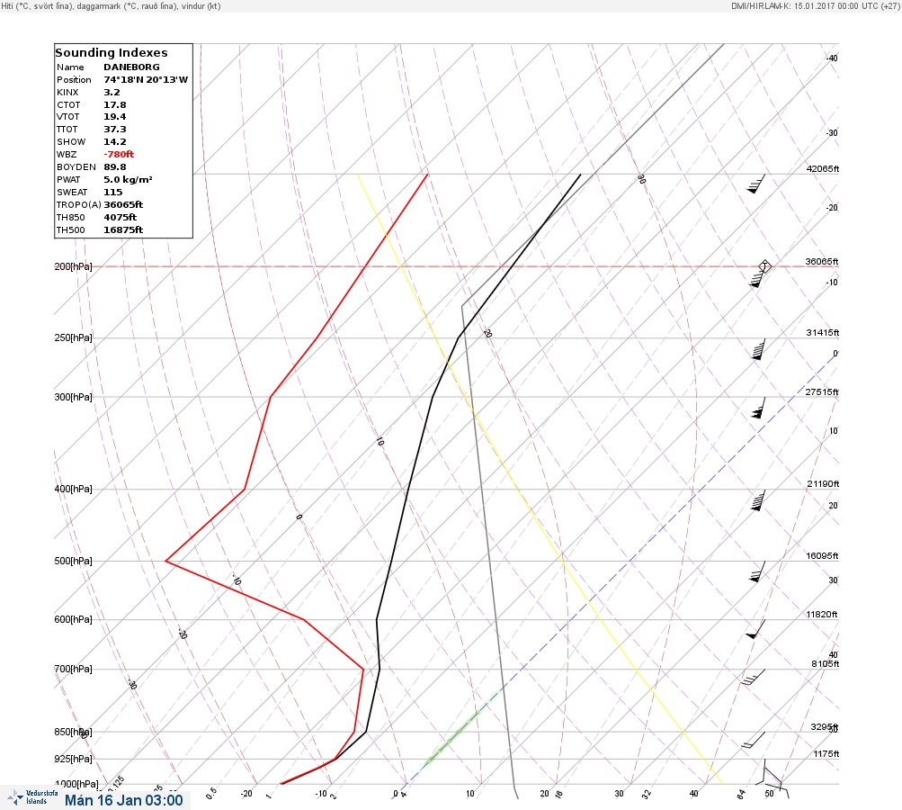Click the TROPO(A) value in the indexes box
The width and height of the screenshot is (902, 810).
pyautogui.click(x=124, y=204)
